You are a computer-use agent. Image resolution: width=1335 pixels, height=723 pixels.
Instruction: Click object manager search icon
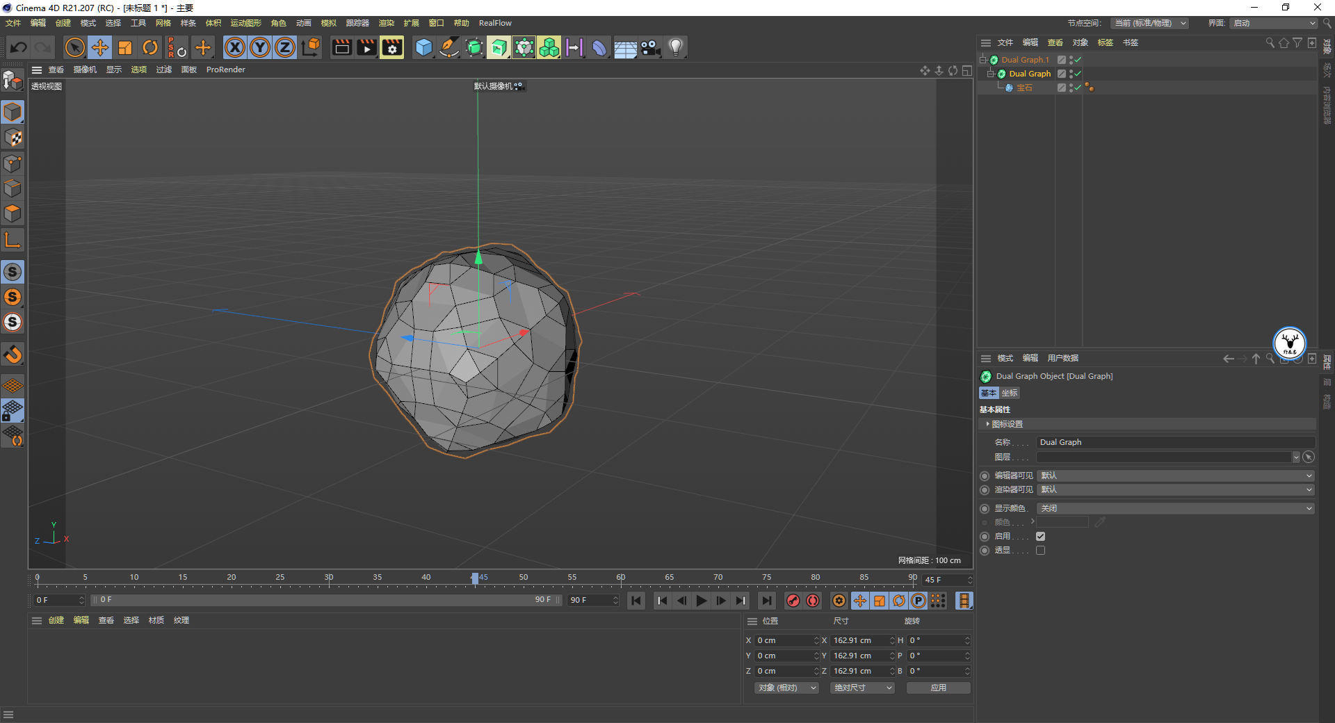pyautogui.click(x=1270, y=43)
